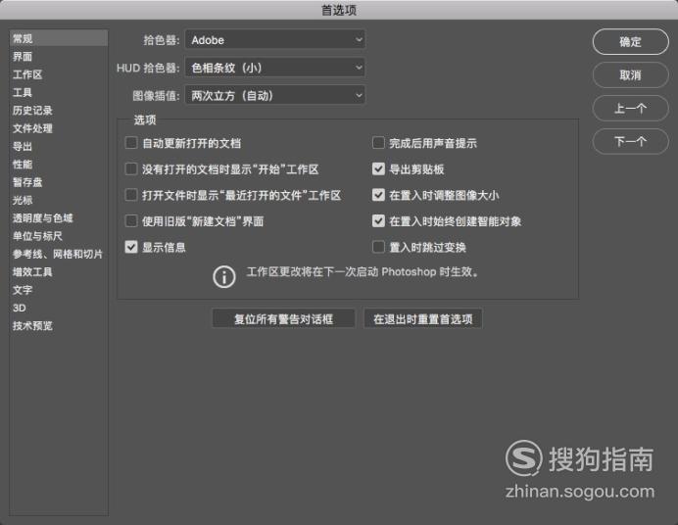Expand the 图像插值 dropdown

(x=275, y=95)
